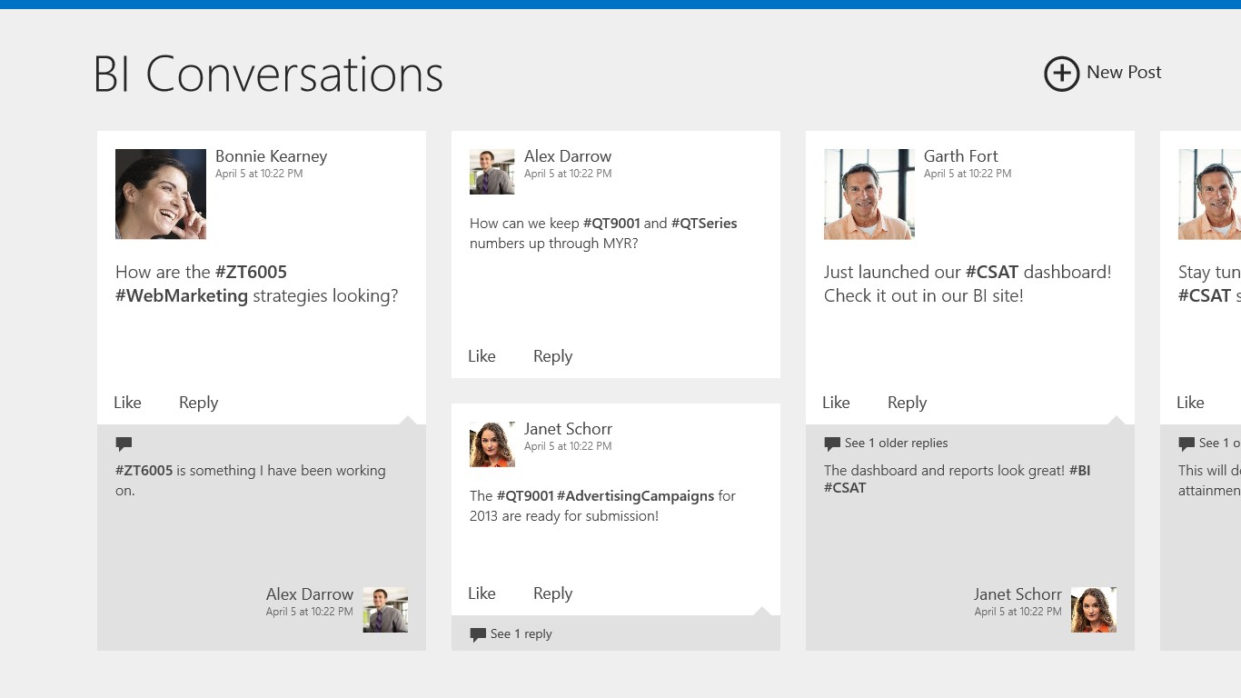
Task: Open Bonnie Kearney's profile photo
Action: [161, 194]
